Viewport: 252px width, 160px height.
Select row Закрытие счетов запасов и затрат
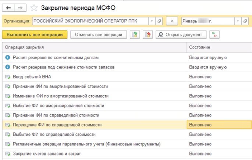[47, 153]
